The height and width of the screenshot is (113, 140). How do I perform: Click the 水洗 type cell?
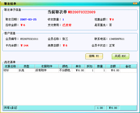(26, 70)
